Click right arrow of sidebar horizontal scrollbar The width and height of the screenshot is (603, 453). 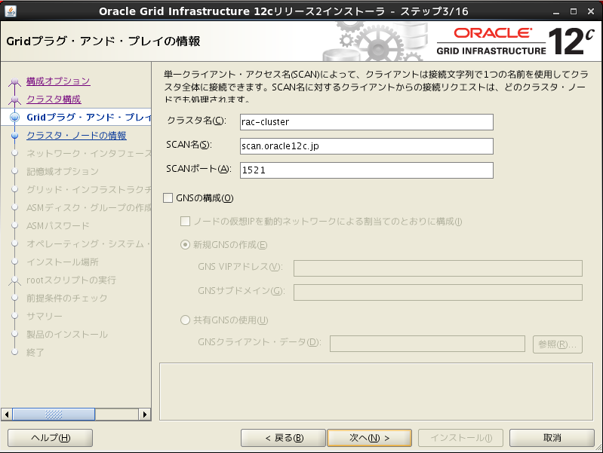pos(146,414)
